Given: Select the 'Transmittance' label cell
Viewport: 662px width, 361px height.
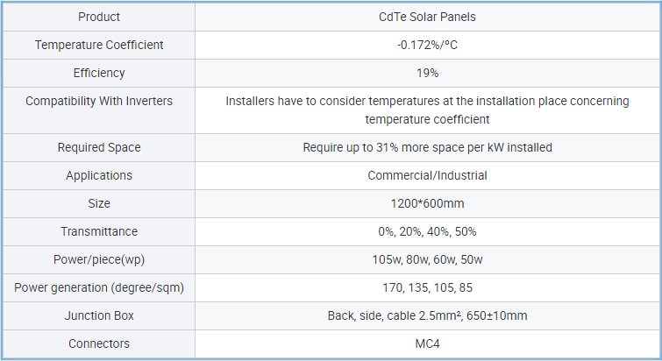Looking at the screenshot, I should pos(99,231).
